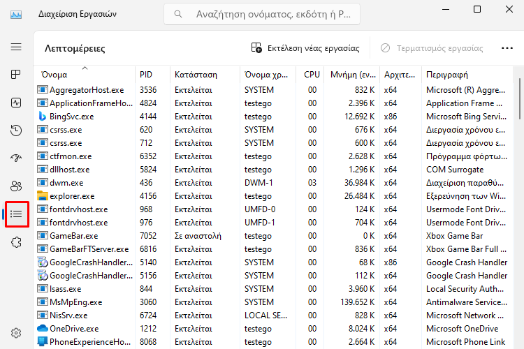Select csrss.exe row with PID 712

click(66, 143)
